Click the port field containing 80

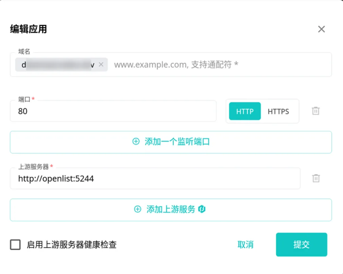point(113,111)
